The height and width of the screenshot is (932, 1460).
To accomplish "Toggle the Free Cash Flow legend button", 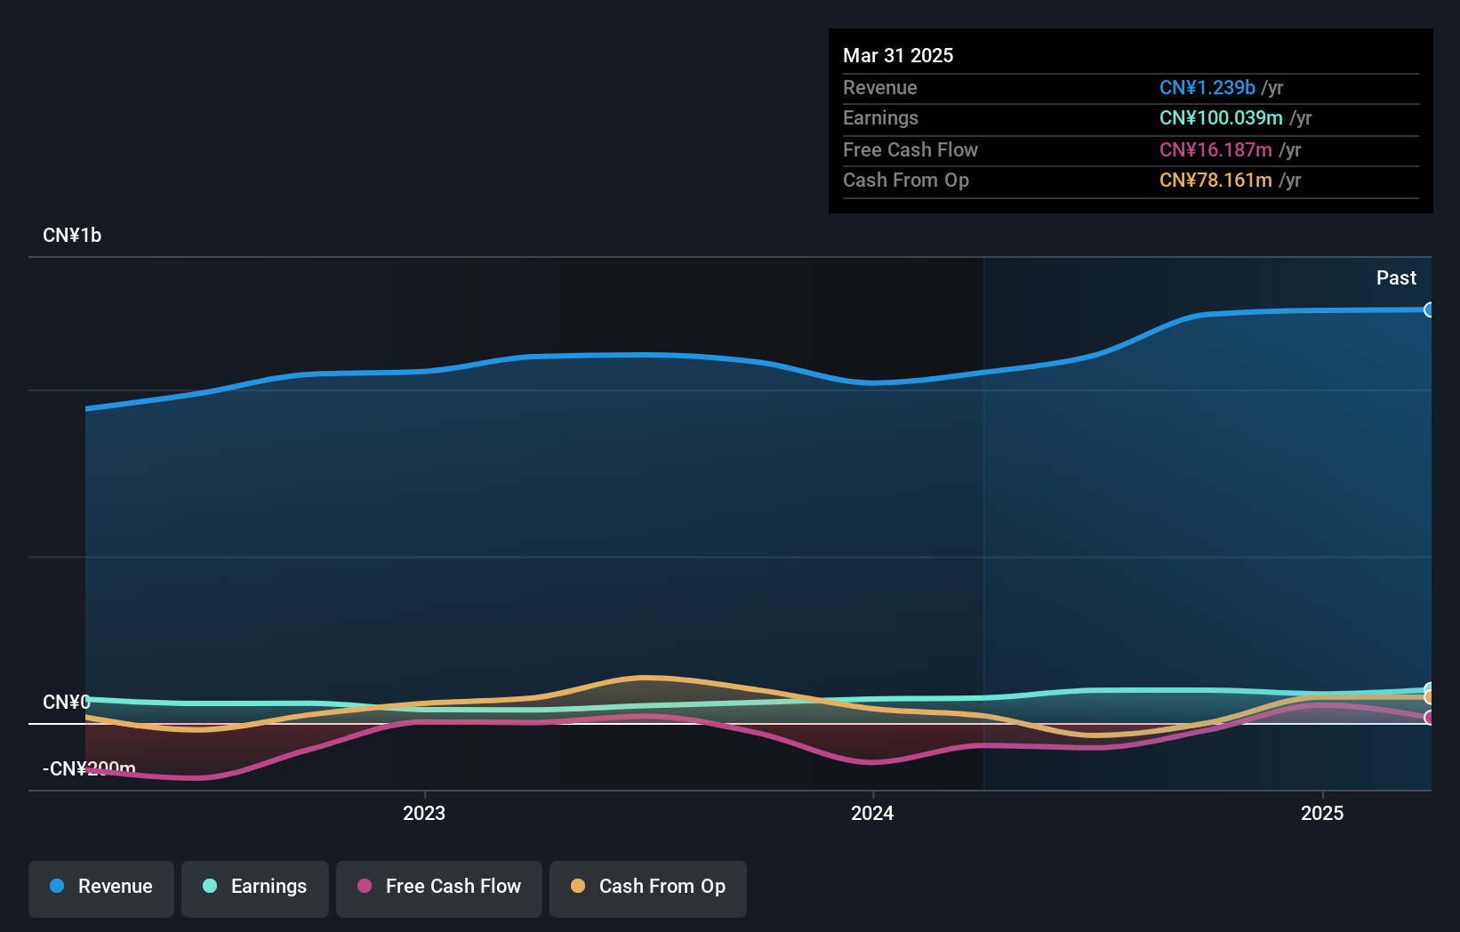I will [439, 888].
